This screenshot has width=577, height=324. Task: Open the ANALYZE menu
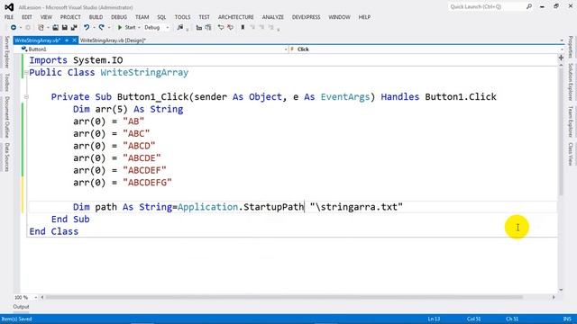[x=272, y=17]
